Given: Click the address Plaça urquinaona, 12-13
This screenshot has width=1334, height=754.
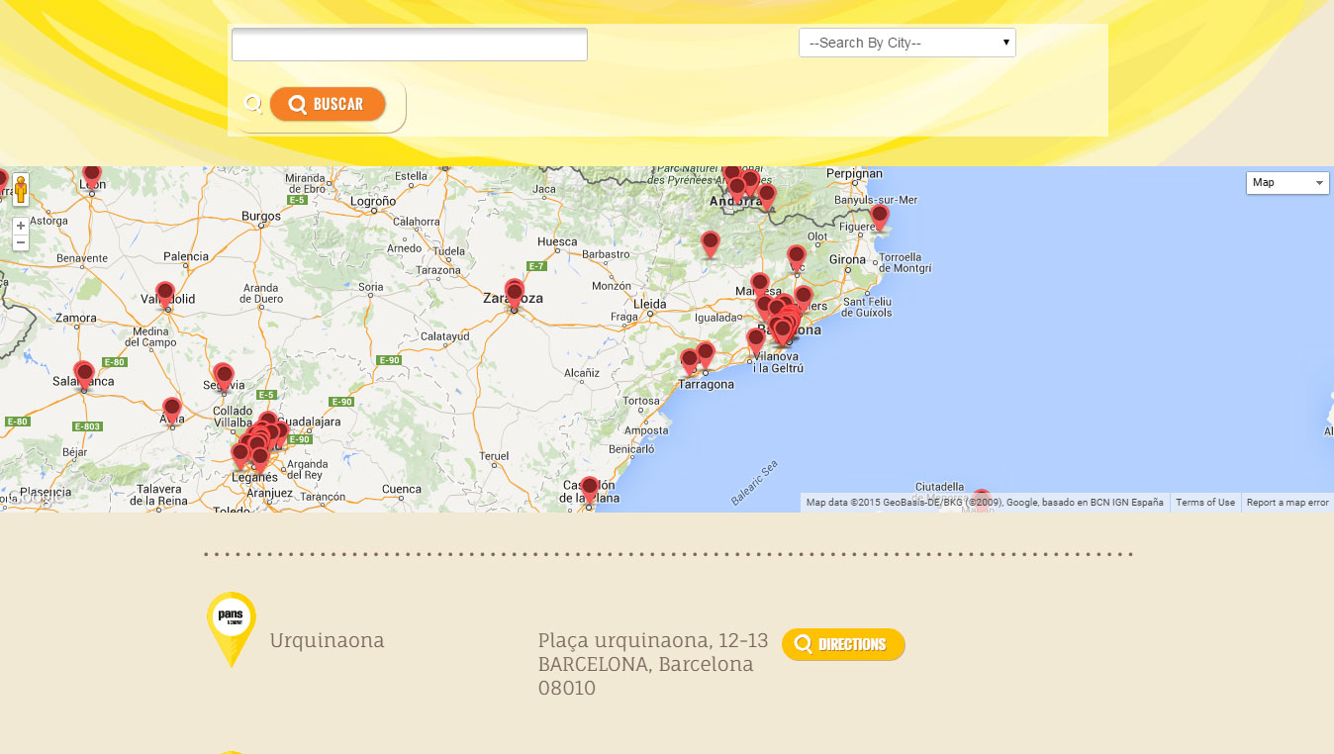Looking at the screenshot, I should point(653,641).
